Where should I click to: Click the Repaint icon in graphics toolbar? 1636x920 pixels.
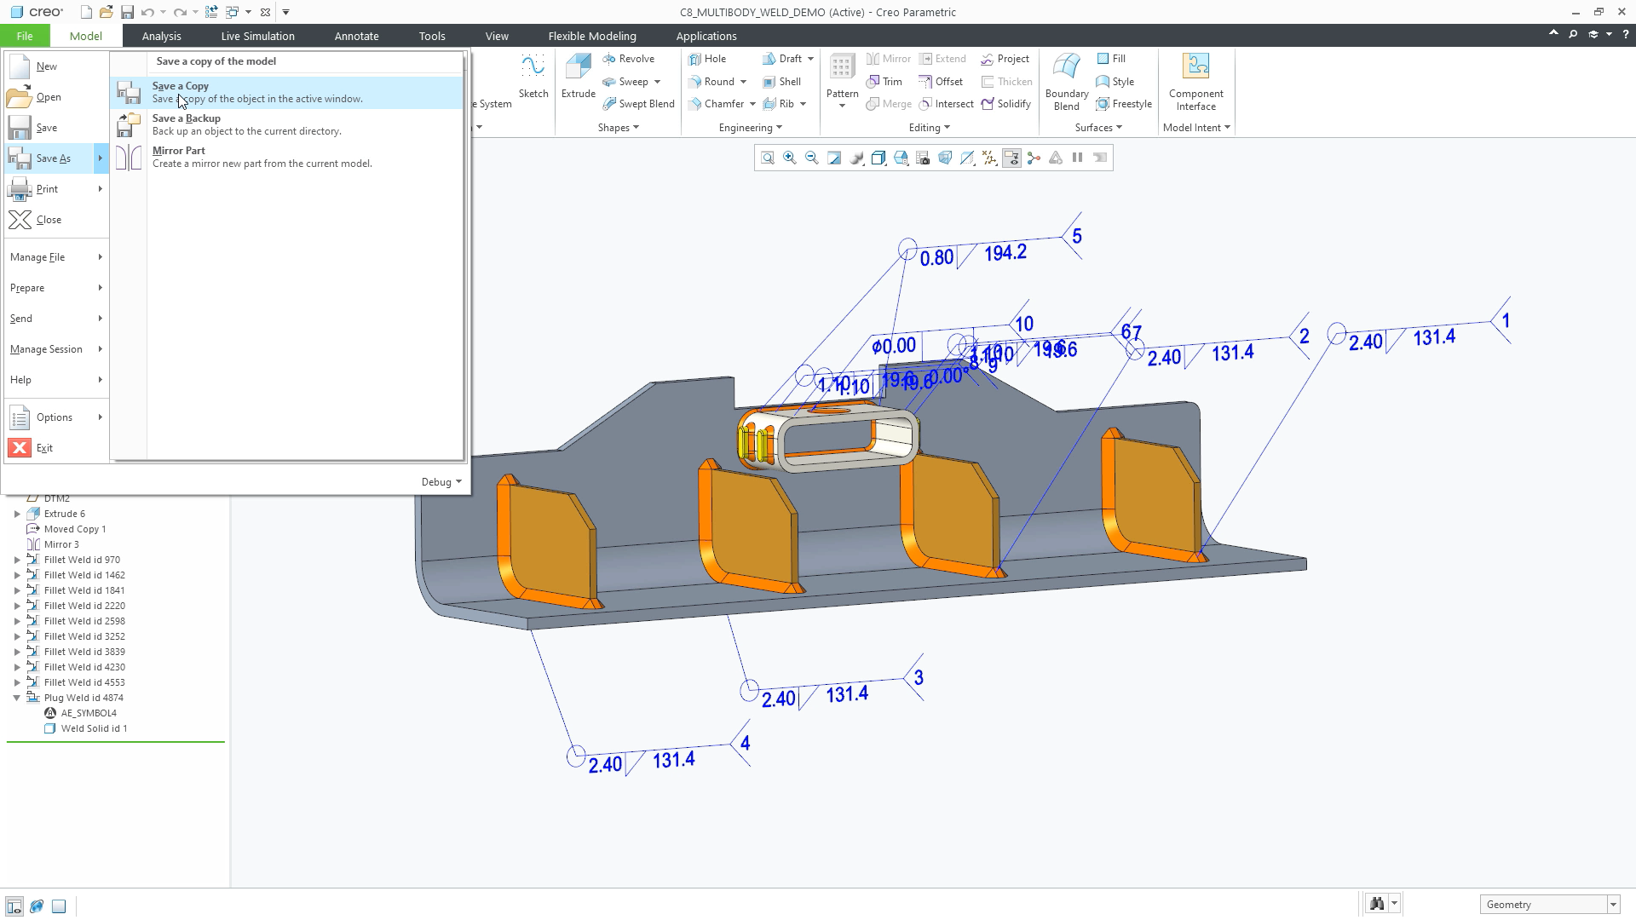(x=834, y=158)
